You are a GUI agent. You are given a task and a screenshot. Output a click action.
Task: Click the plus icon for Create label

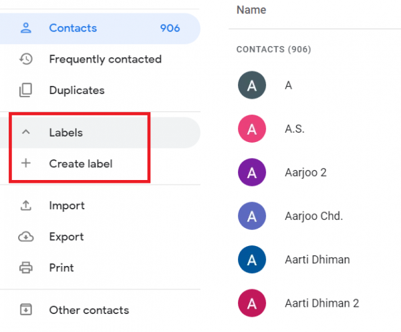pos(26,163)
